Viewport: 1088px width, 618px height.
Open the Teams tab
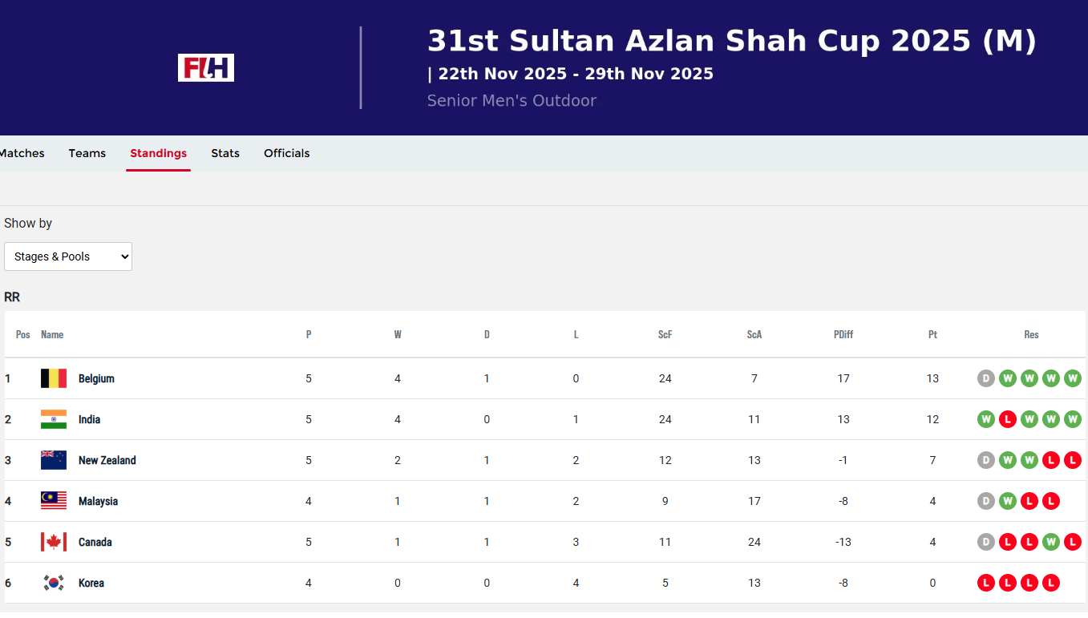87,153
